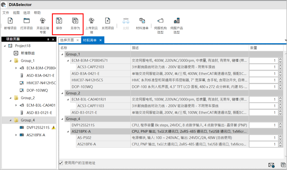Click quantity field of DOP-103WQ row
Screen dimensions: 287x170
tap(263, 87)
